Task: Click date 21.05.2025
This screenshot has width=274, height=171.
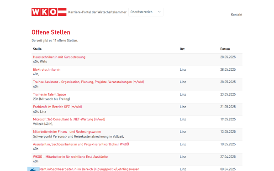Action: coord(228,107)
